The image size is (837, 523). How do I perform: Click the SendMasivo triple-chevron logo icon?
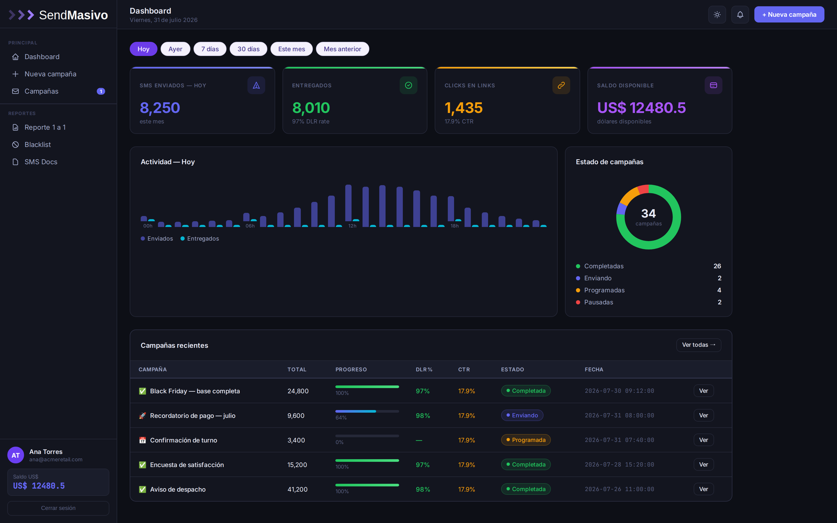pos(21,15)
